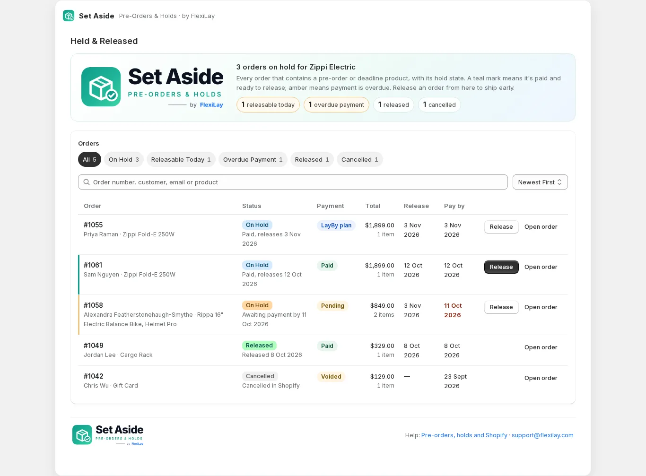The height and width of the screenshot is (476, 646).
Task: Select the Cancelled filter tab
Action: coord(360,159)
